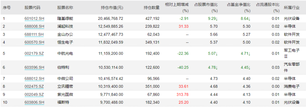
Task: Select stock name 中微公司
Action: [65, 78]
